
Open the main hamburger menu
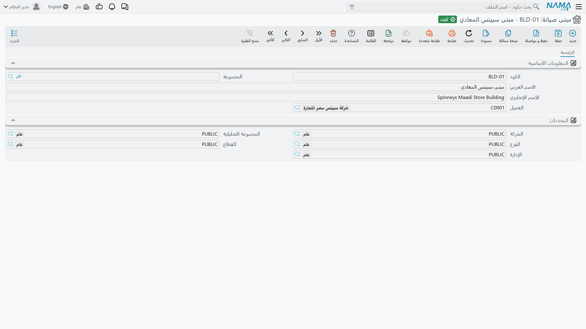pyautogui.click(x=579, y=7)
